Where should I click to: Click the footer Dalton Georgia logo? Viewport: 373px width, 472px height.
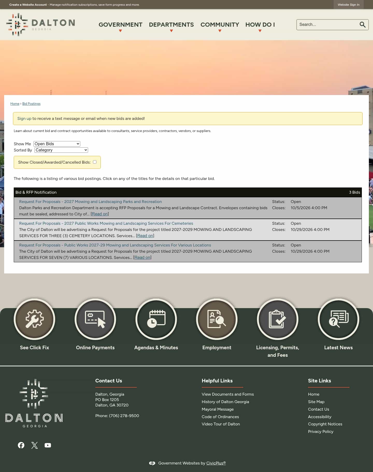[34, 403]
